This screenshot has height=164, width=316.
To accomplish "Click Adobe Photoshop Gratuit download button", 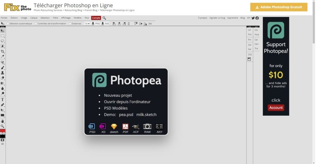I will [279, 7].
